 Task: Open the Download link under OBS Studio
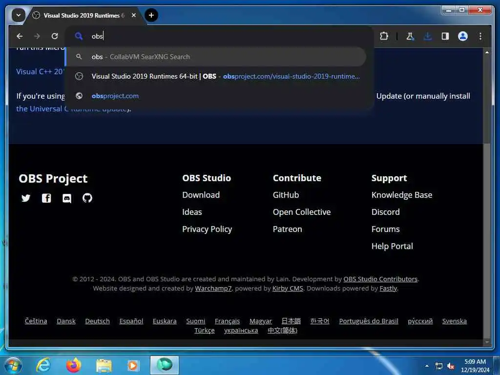click(x=201, y=195)
